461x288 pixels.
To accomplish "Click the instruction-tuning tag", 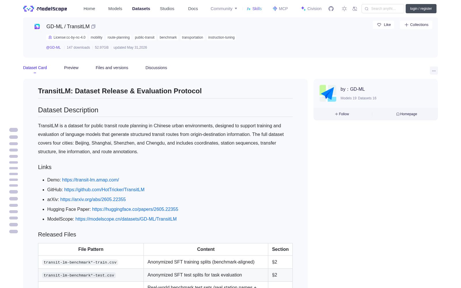I will pos(221,37).
